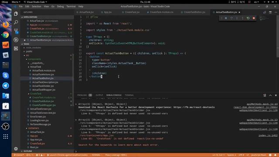Show applications grid in the dock

pos(6,137)
